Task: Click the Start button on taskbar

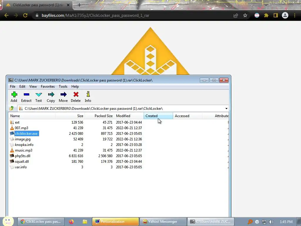Action: (x=8, y=221)
